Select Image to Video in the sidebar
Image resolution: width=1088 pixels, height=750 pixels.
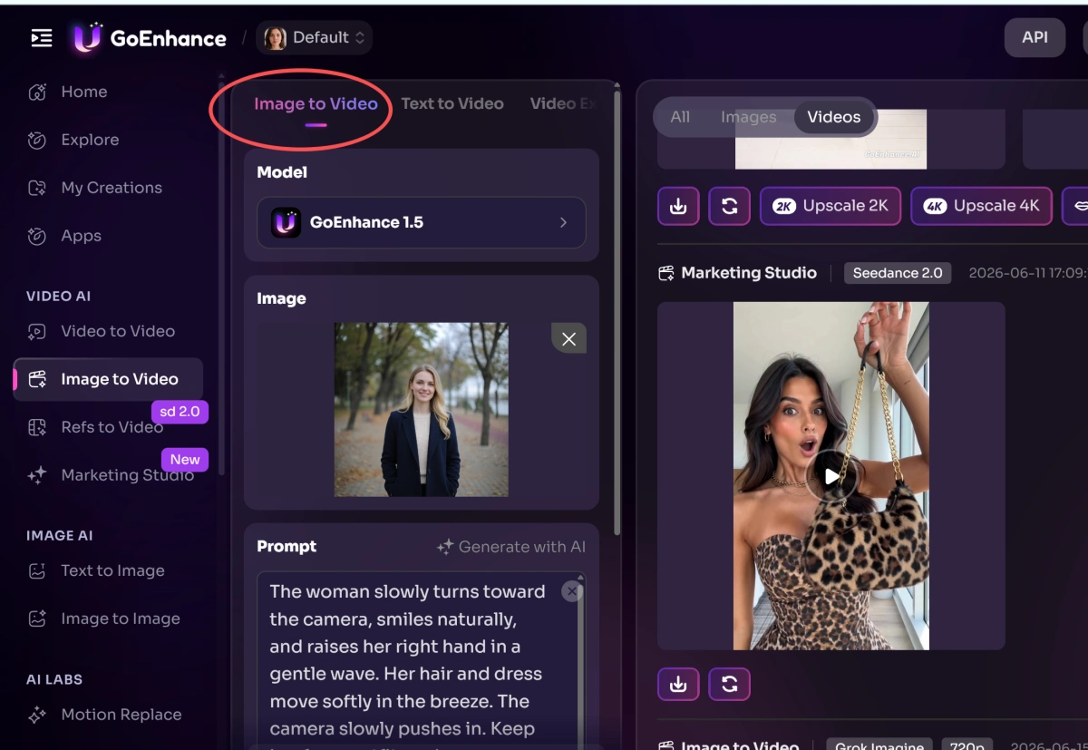point(108,379)
